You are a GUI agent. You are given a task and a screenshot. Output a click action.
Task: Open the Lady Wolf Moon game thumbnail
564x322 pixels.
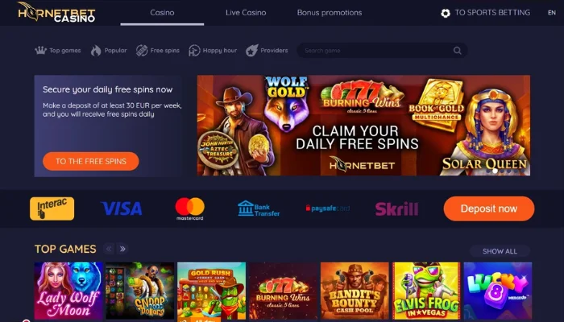tap(68, 291)
